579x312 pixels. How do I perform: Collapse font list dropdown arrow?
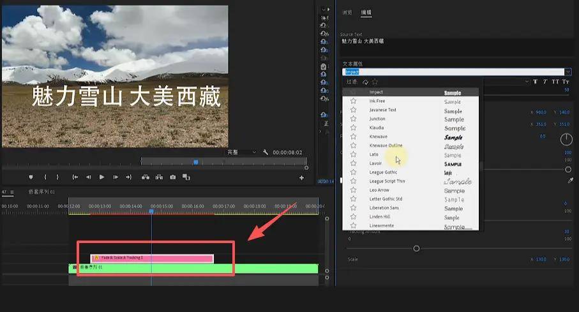pos(568,71)
